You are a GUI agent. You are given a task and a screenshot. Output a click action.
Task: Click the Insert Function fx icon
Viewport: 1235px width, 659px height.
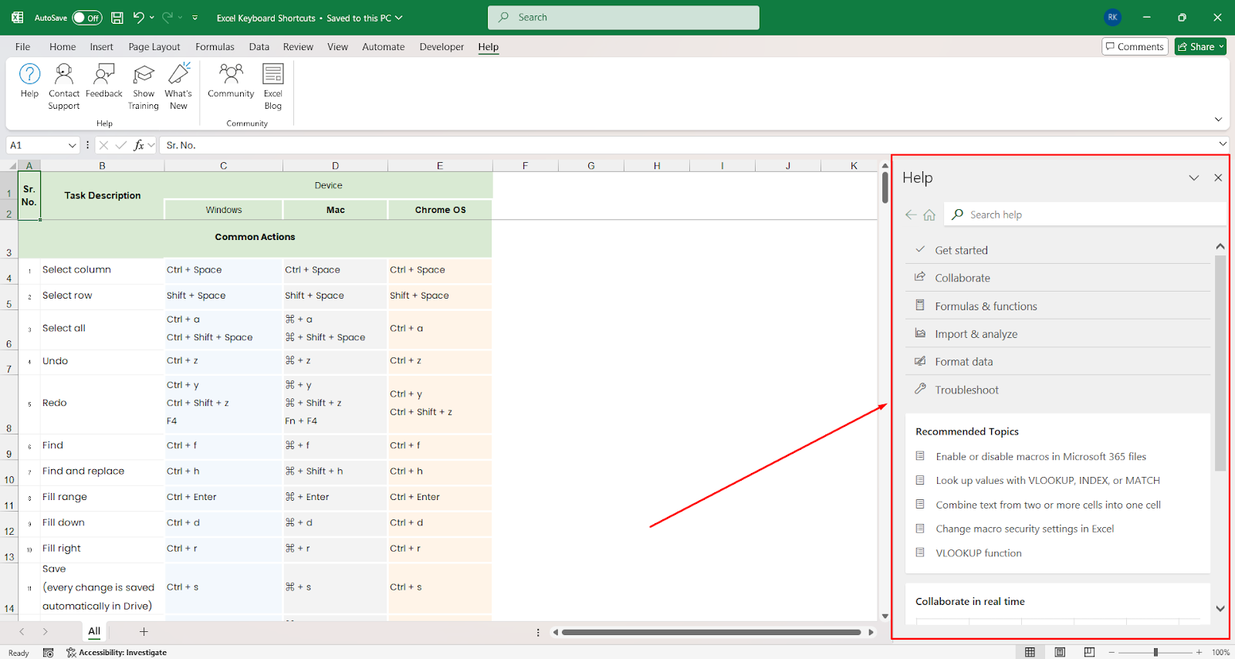[139, 145]
